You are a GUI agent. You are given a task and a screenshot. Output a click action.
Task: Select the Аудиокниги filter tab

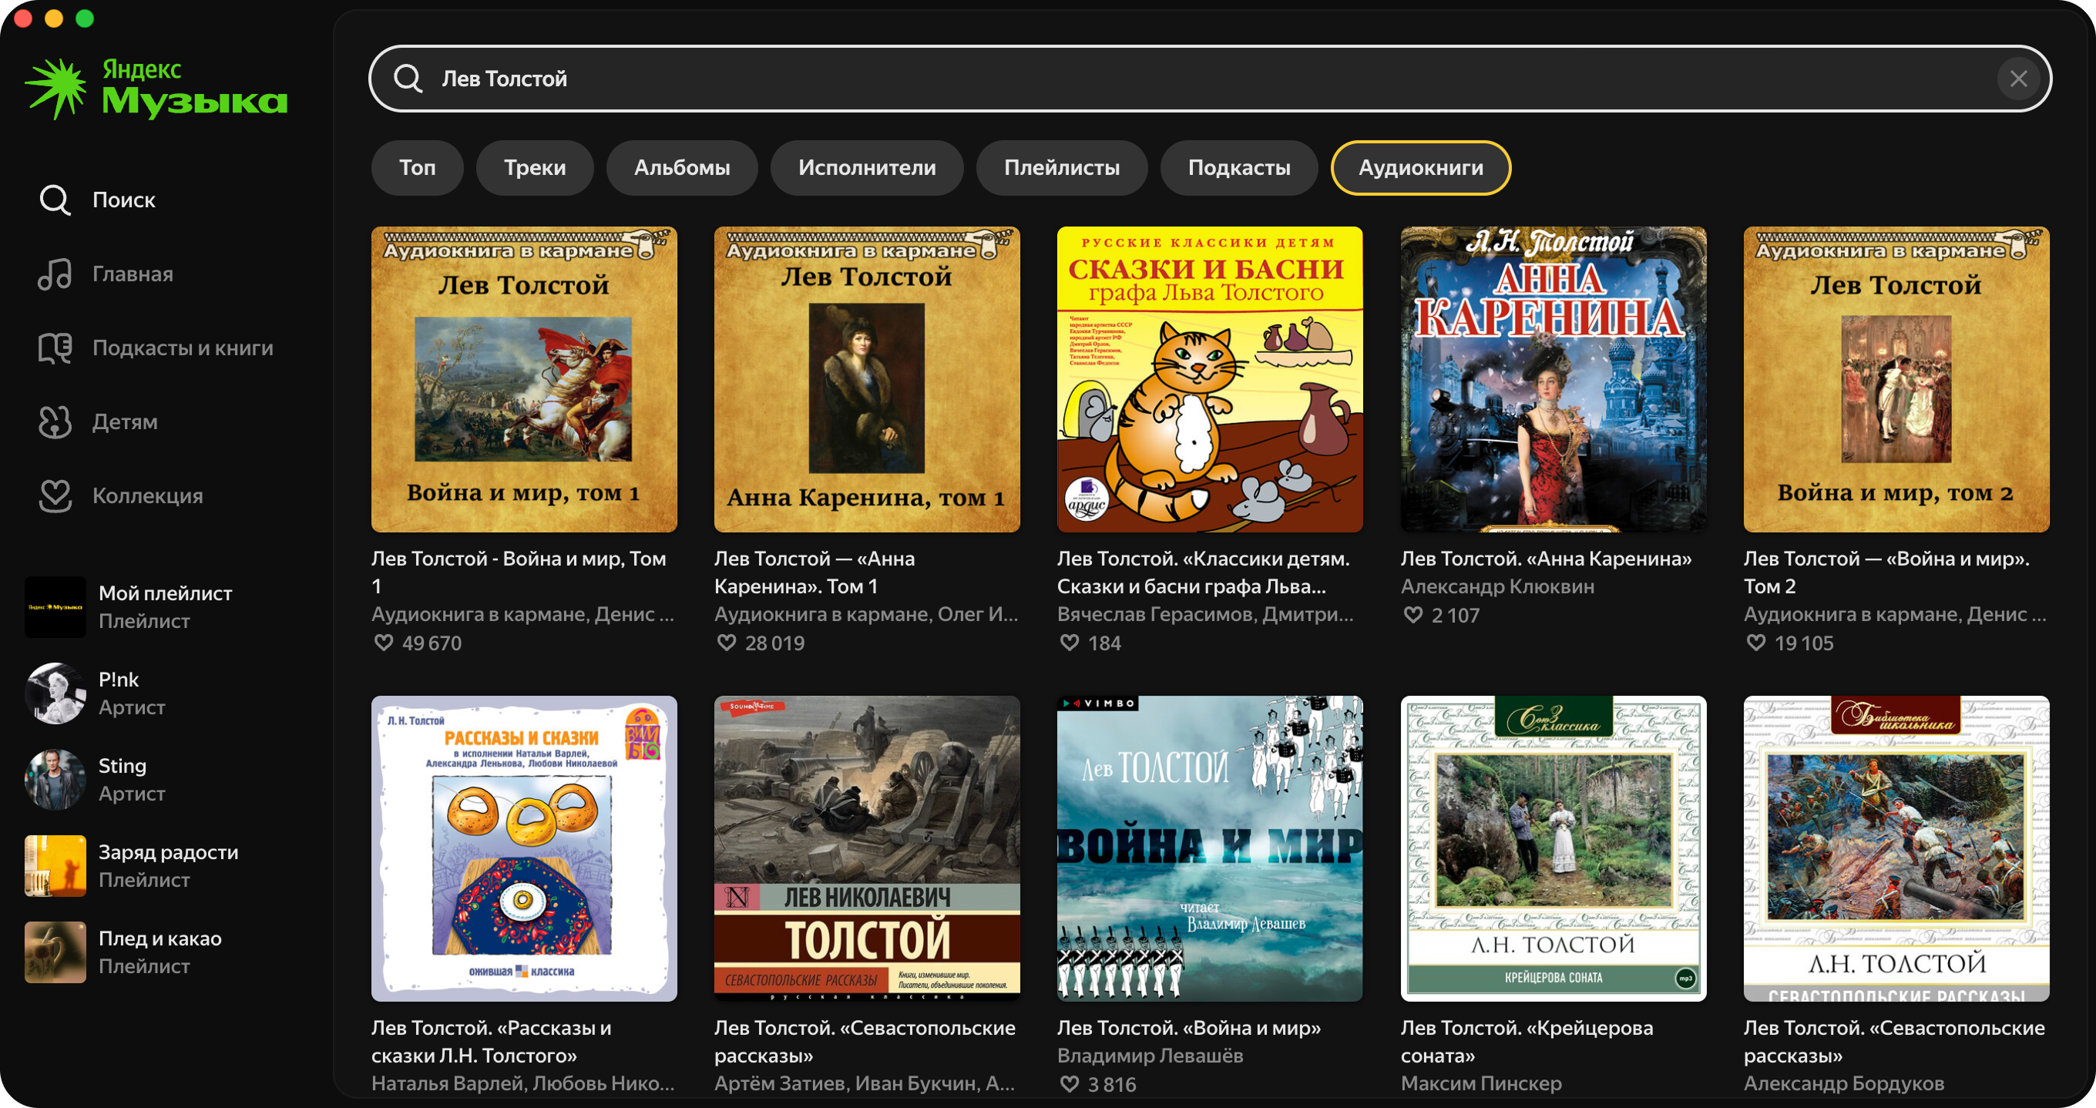coord(1421,169)
